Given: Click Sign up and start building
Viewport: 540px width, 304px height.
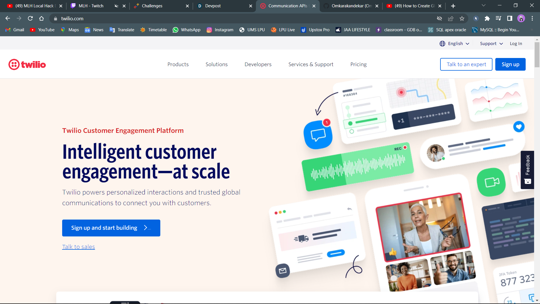Looking at the screenshot, I should [111, 228].
